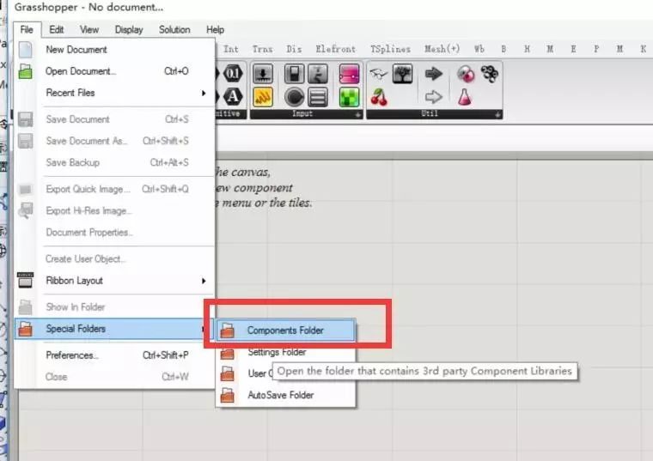Expand the Util panel dropdown corner

click(x=497, y=114)
